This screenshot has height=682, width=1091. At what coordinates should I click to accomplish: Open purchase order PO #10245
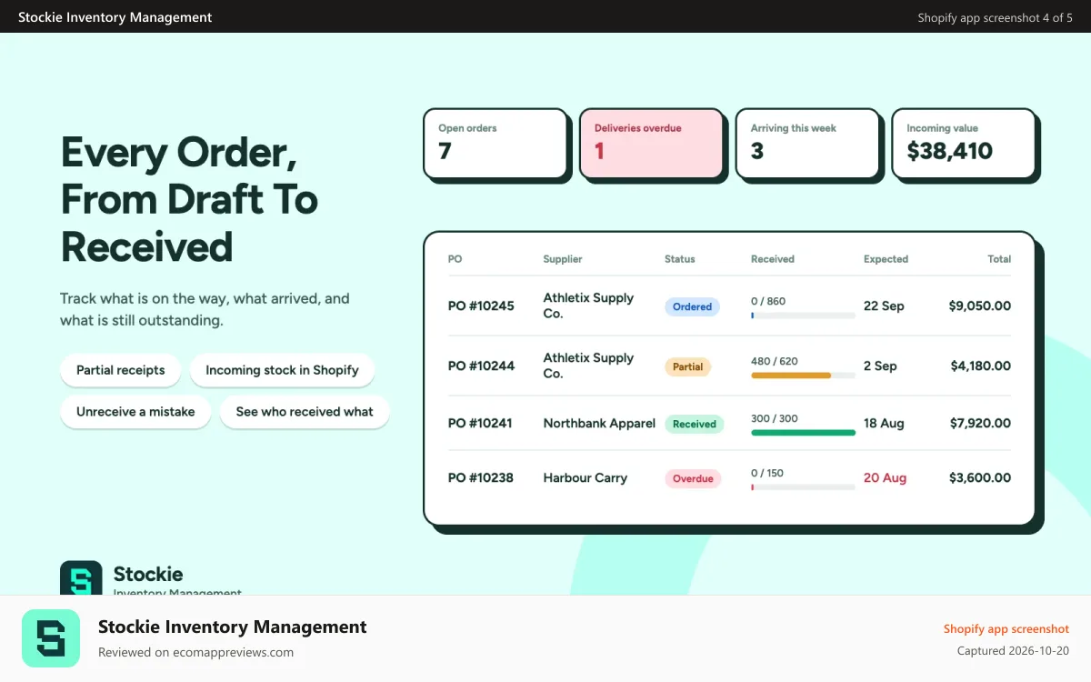tap(481, 306)
